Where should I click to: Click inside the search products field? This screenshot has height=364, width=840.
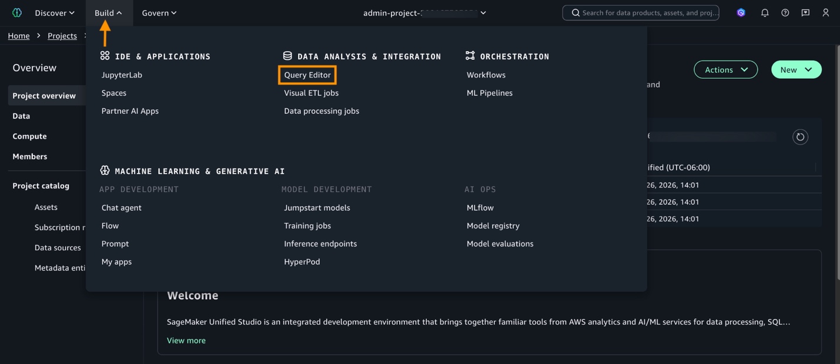point(641,12)
